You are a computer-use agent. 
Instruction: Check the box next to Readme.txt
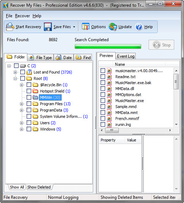coord(103,76)
